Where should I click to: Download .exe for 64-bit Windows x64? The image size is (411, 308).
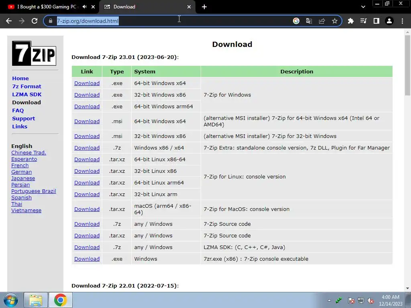[x=87, y=83]
